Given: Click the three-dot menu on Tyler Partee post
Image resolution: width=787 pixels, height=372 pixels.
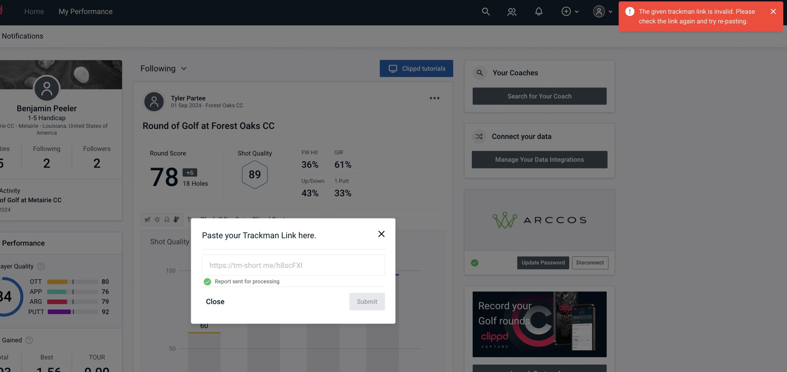Looking at the screenshot, I should pos(435,98).
